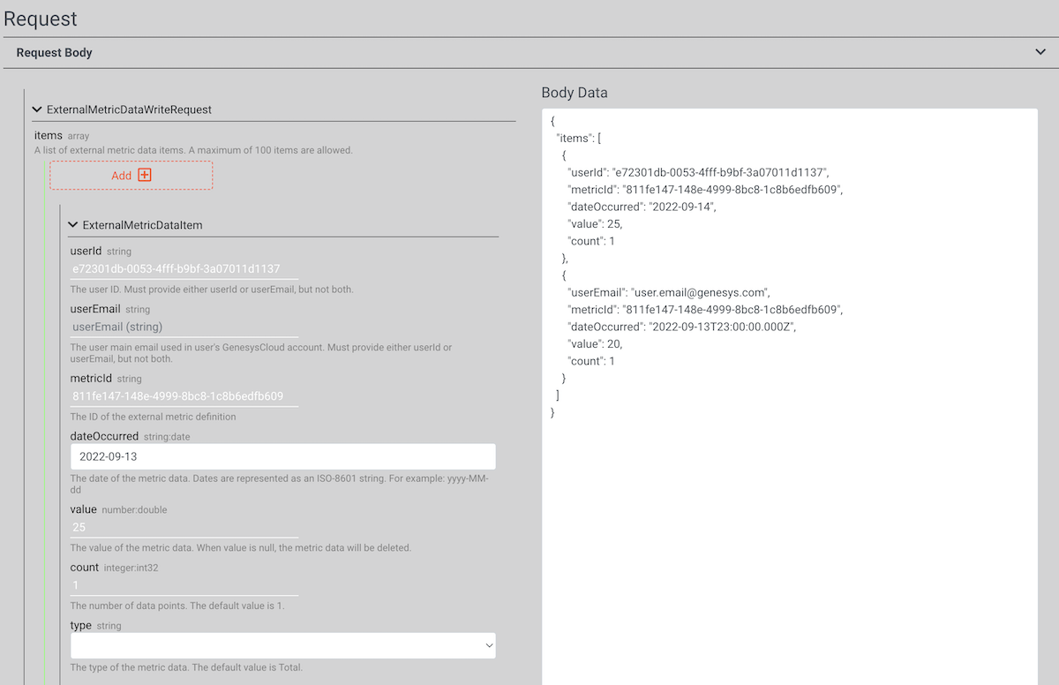Click the chevron on the Request Body header

tap(1040, 52)
